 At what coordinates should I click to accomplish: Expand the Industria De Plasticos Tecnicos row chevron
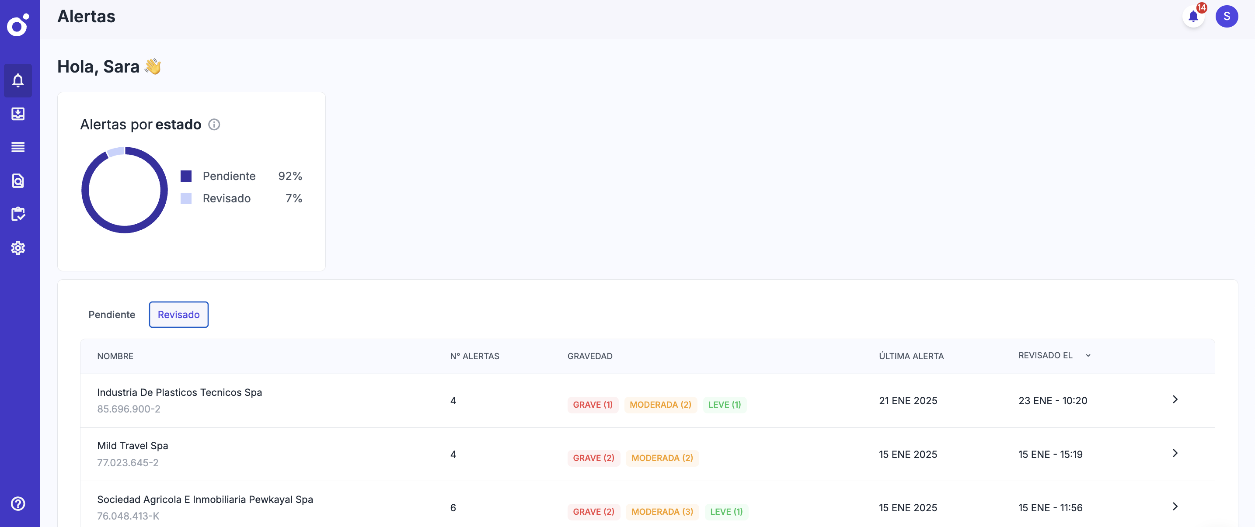(1175, 400)
